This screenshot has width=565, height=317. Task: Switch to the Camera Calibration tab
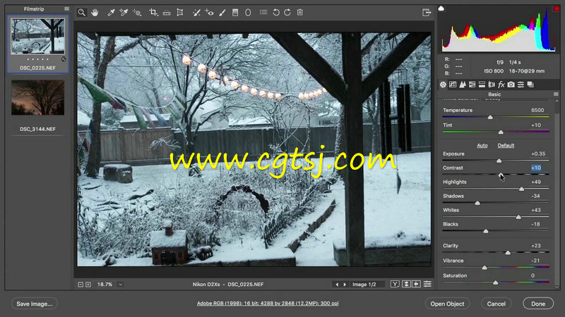[511, 85]
